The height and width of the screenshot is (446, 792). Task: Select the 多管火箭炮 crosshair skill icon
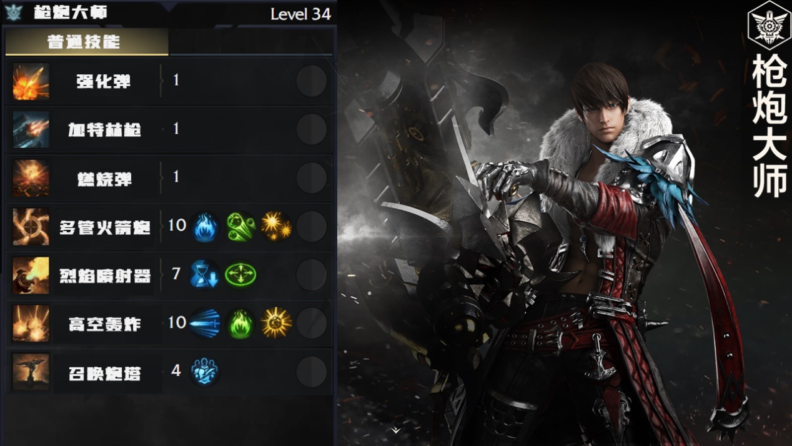point(31,227)
